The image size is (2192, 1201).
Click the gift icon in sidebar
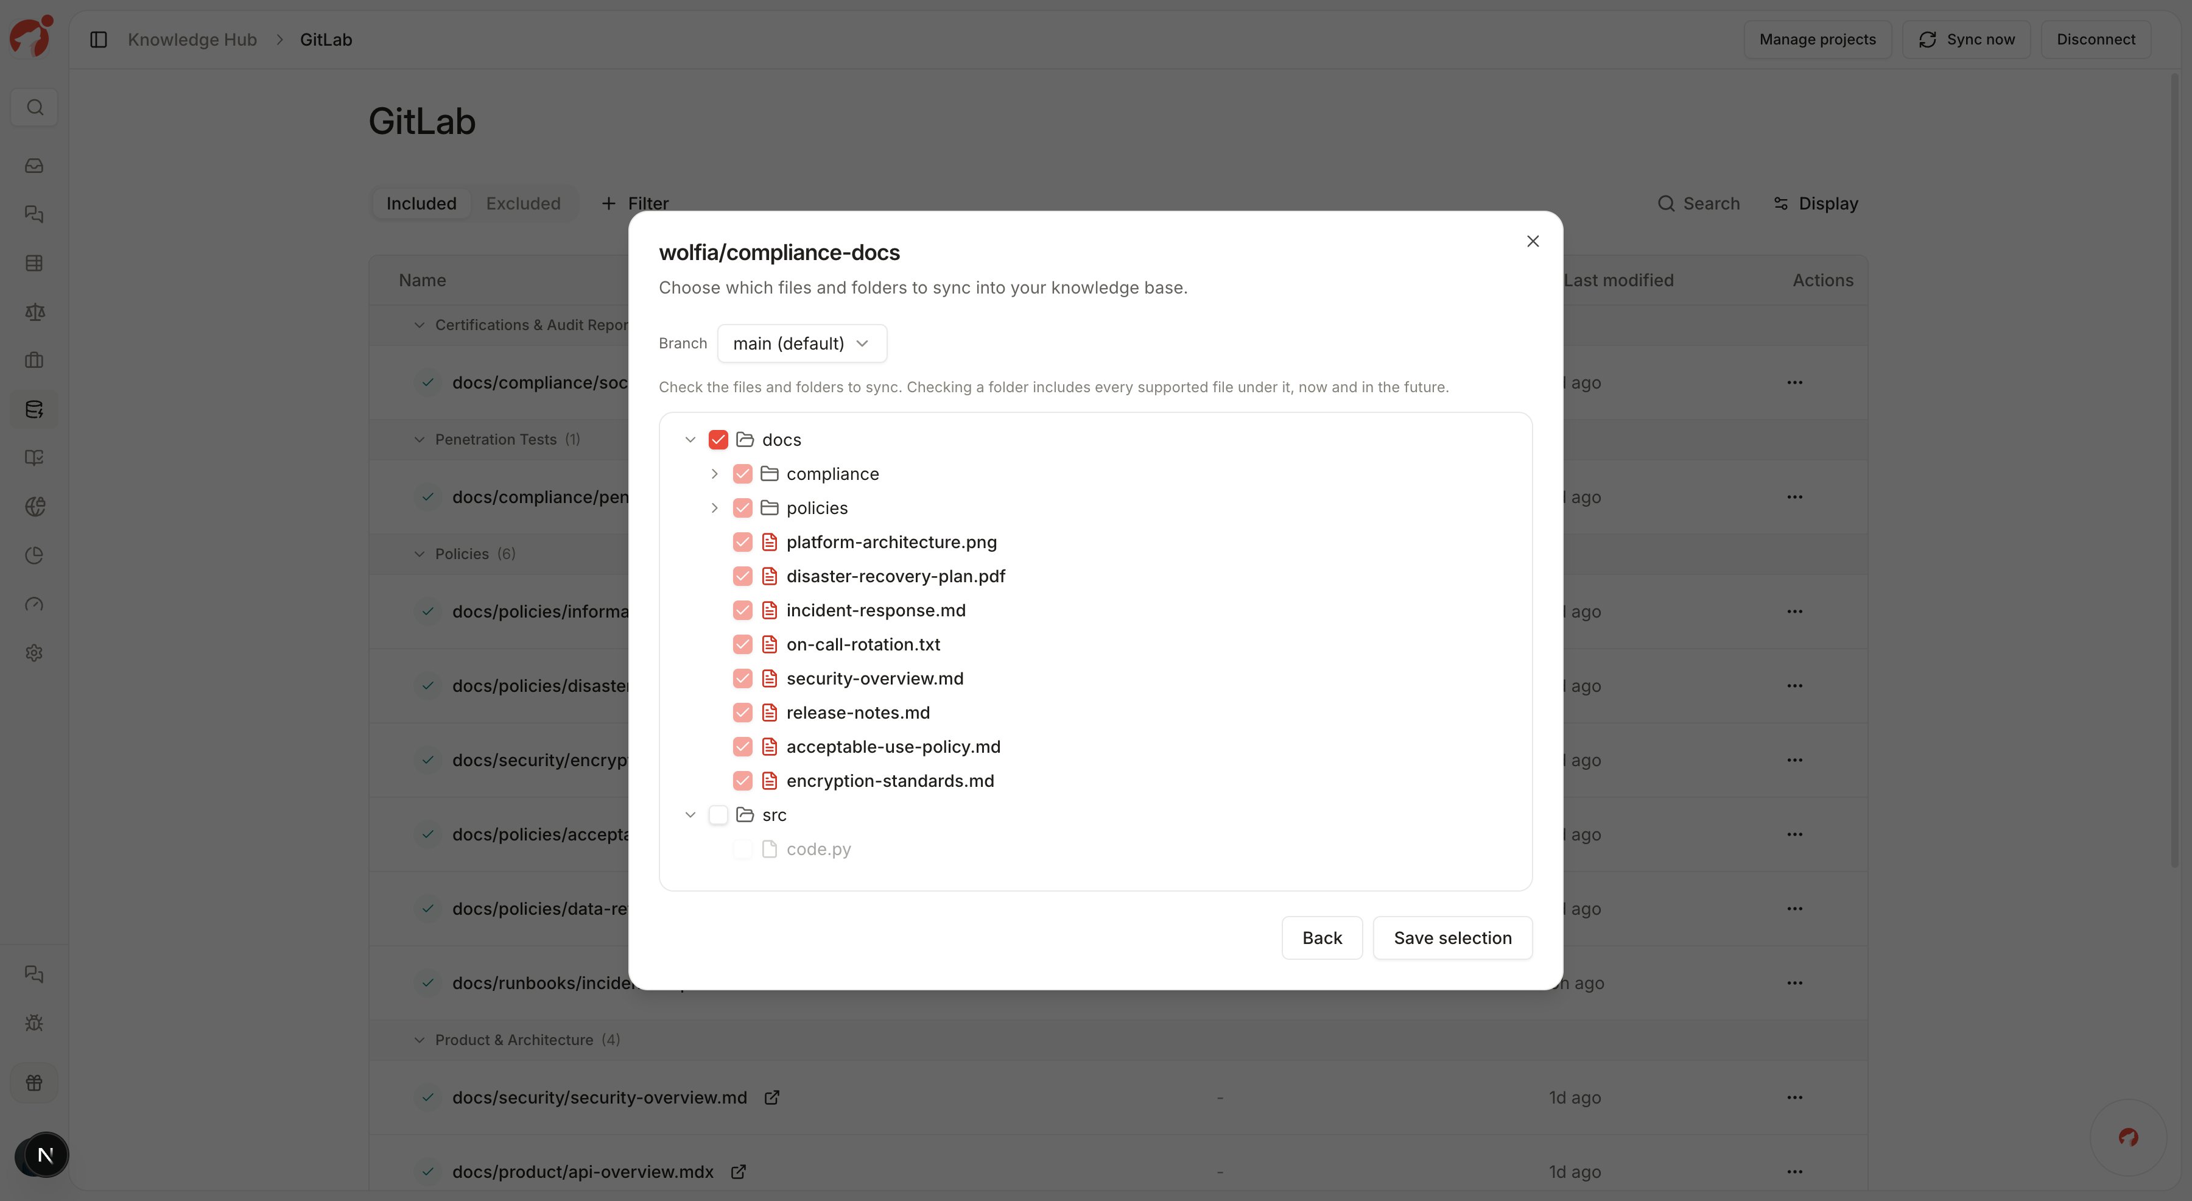coord(34,1083)
